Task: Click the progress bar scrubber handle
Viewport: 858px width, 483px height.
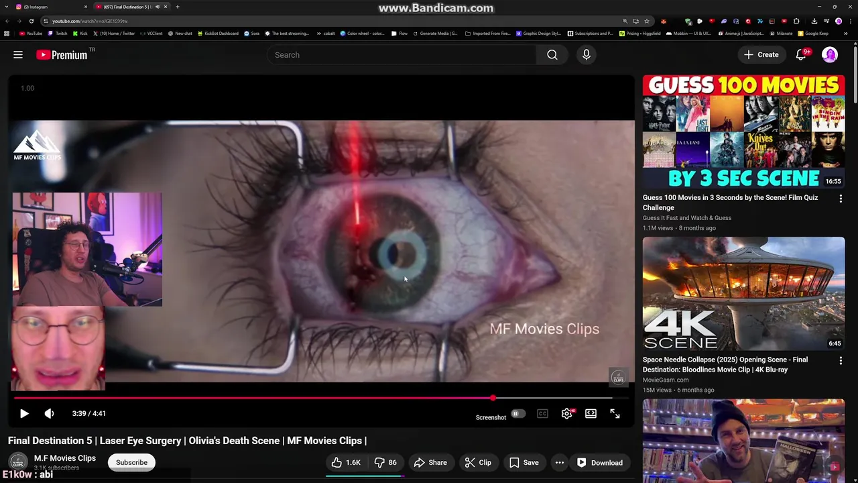Action: click(x=493, y=398)
